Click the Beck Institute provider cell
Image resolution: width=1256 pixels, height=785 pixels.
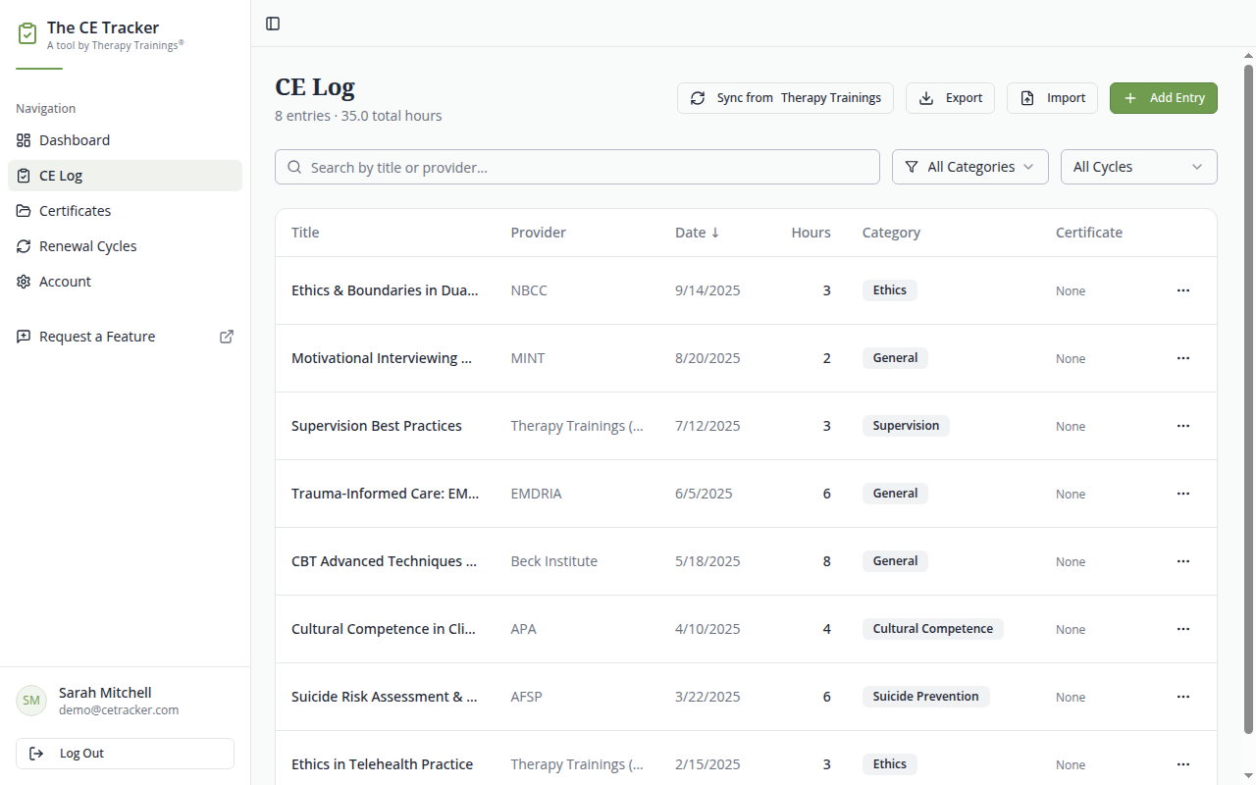(553, 561)
